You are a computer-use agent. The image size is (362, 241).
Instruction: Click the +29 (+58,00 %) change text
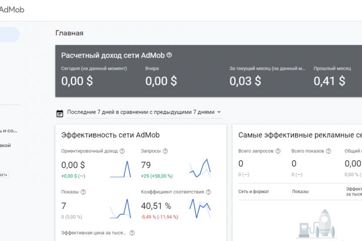pyautogui.click(x=157, y=176)
